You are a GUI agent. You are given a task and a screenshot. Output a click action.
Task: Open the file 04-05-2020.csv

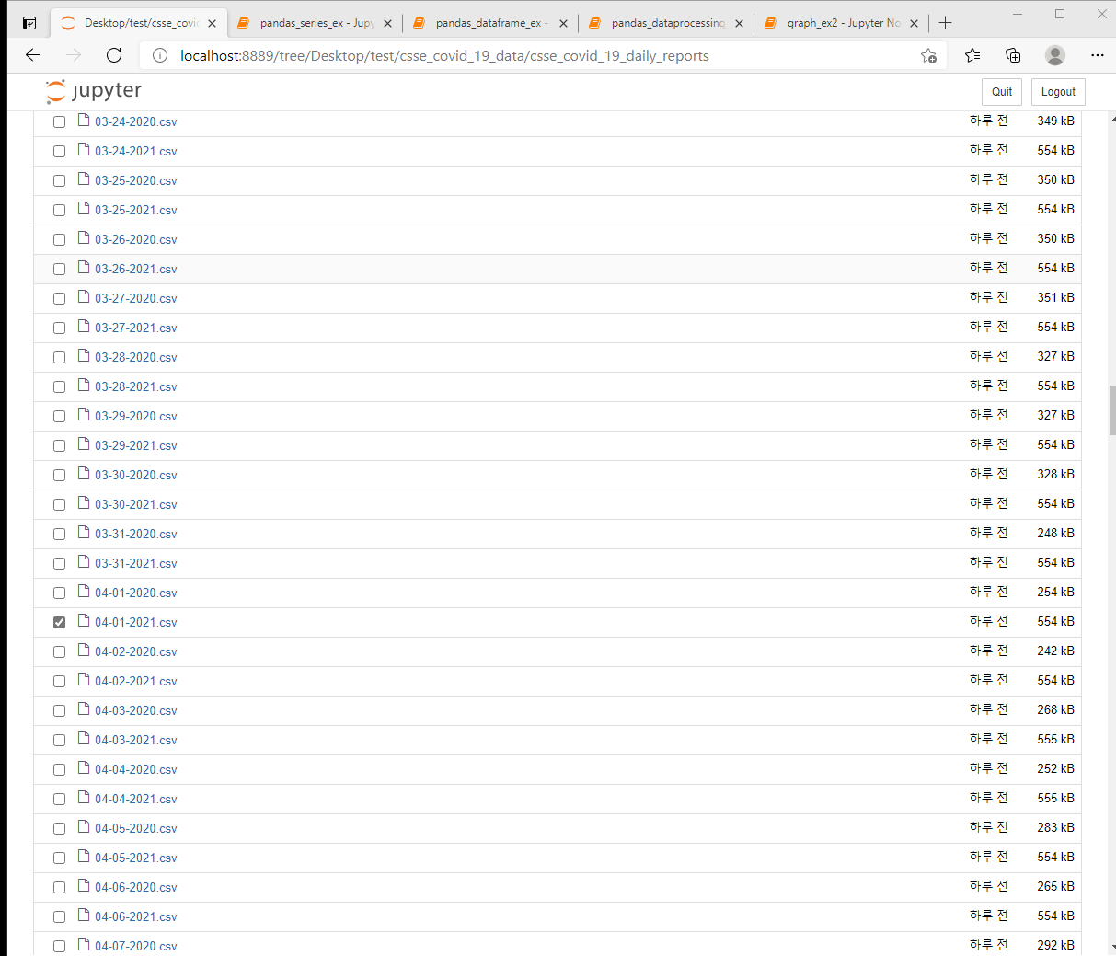(x=136, y=828)
